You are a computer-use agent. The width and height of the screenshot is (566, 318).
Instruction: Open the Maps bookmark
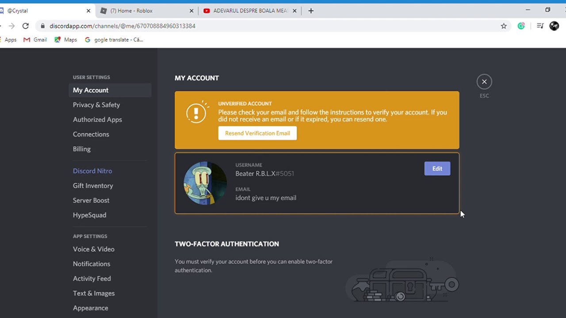pyautogui.click(x=65, y=40)
